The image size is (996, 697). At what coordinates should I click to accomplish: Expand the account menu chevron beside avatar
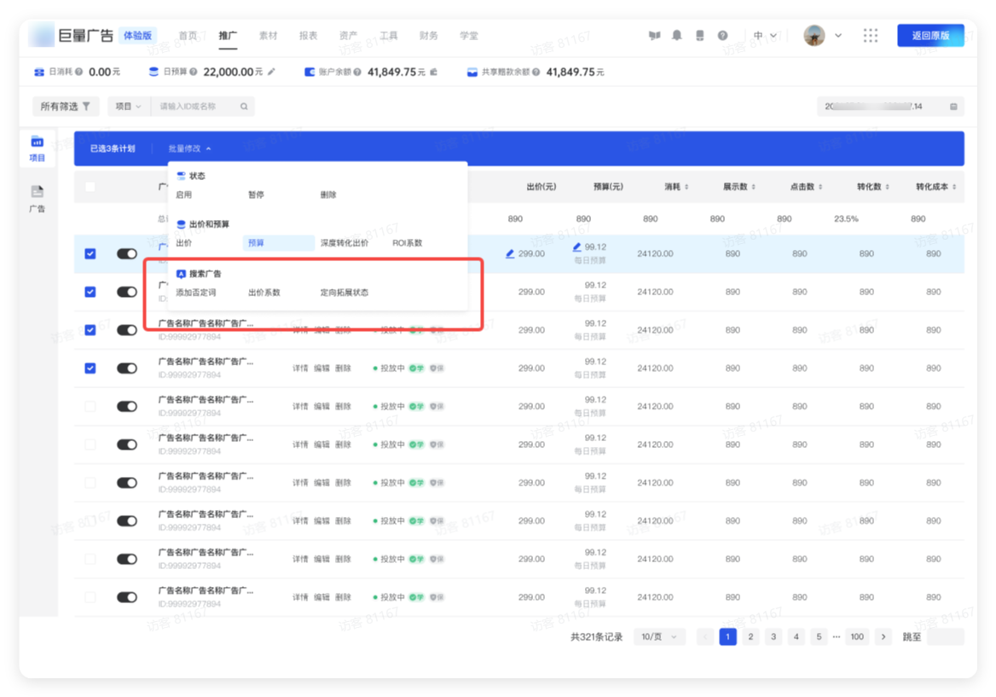click(838, 36)
